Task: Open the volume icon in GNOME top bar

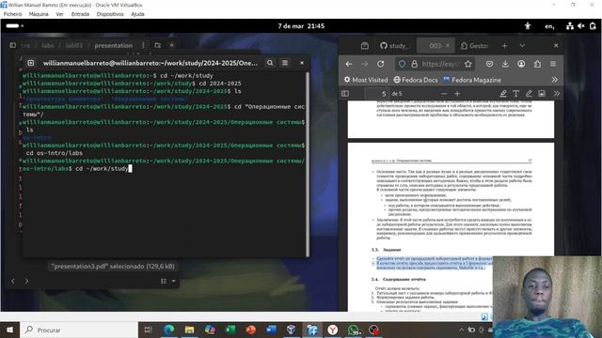Action: 581,26
